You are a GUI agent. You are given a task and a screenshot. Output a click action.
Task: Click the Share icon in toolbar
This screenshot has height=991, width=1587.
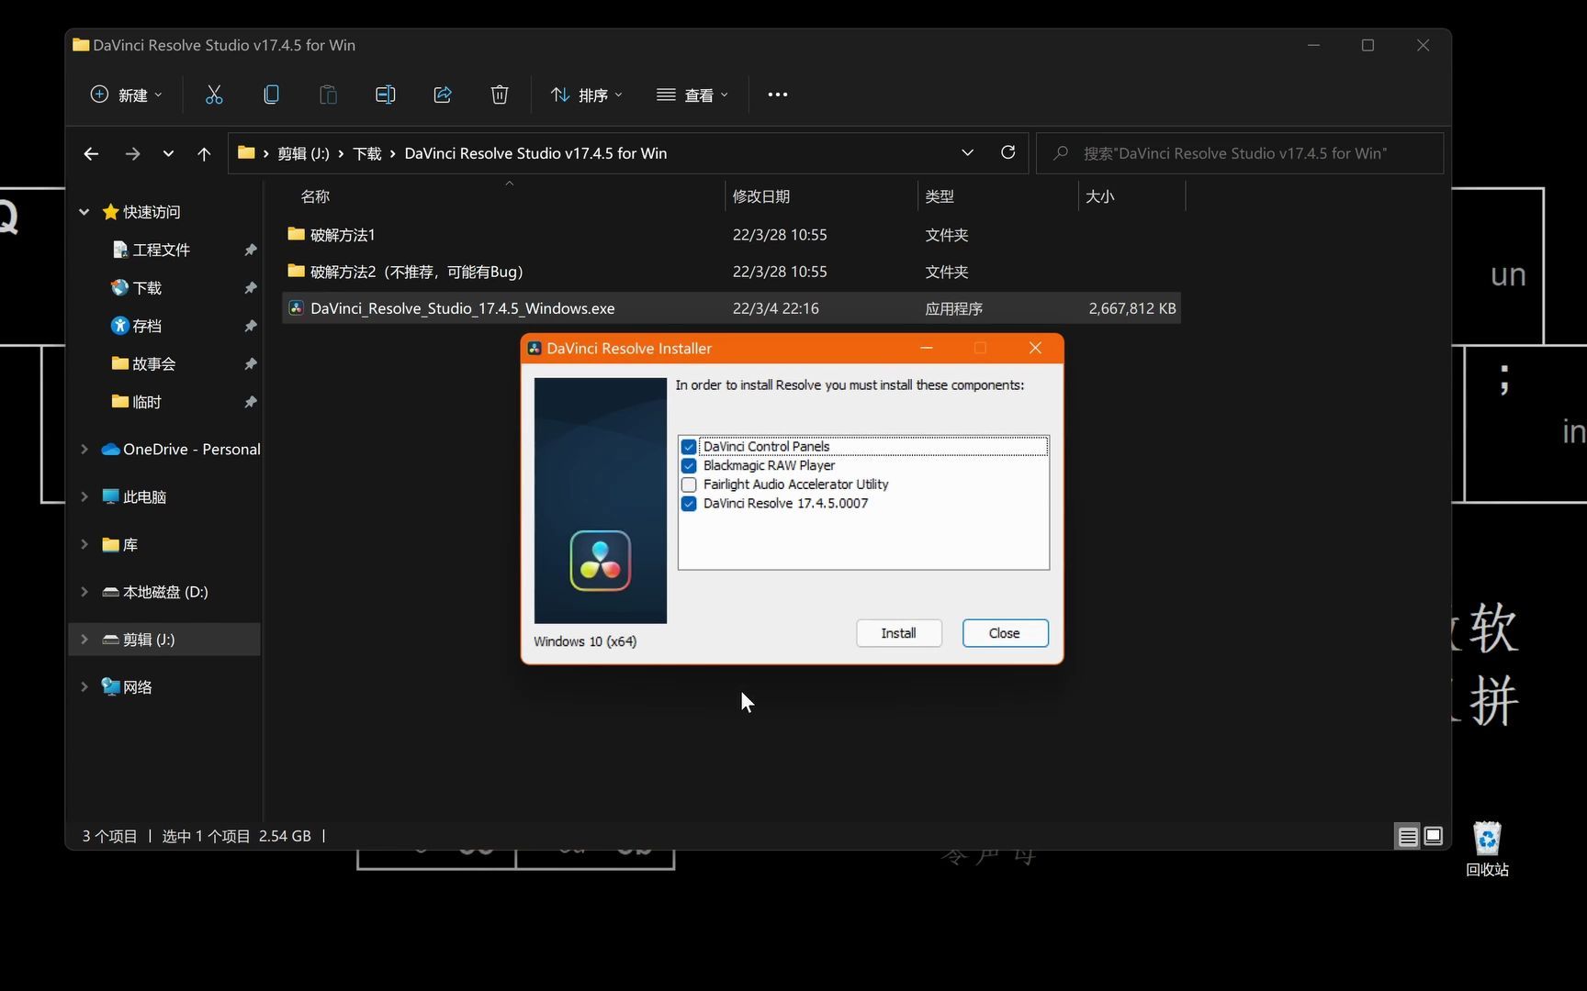tap(443, 95)
